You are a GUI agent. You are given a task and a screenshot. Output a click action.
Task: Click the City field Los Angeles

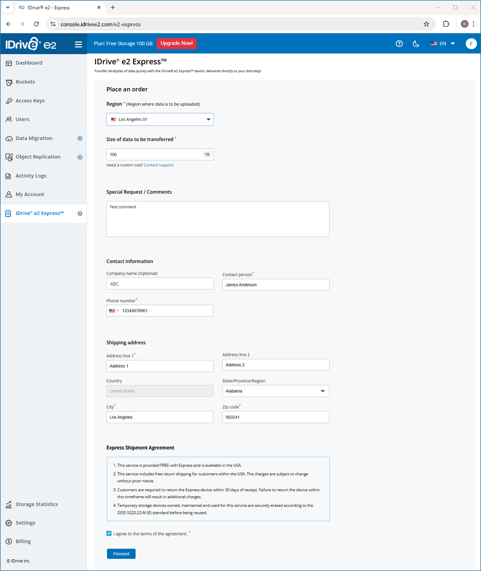[160, 418]
